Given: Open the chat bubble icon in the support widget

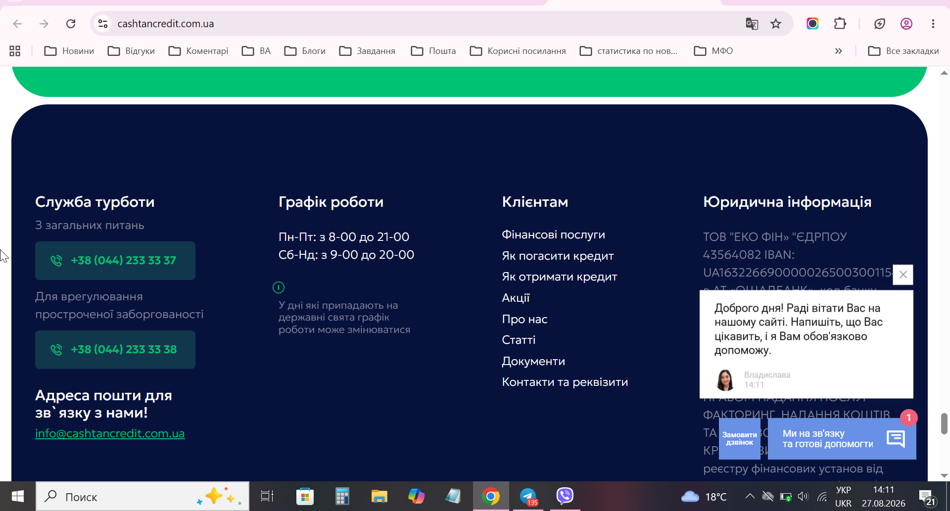Looking at the screenshot, I should [x=896, y=438].
